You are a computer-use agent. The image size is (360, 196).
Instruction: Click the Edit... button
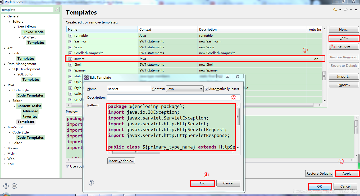[344, 38]
